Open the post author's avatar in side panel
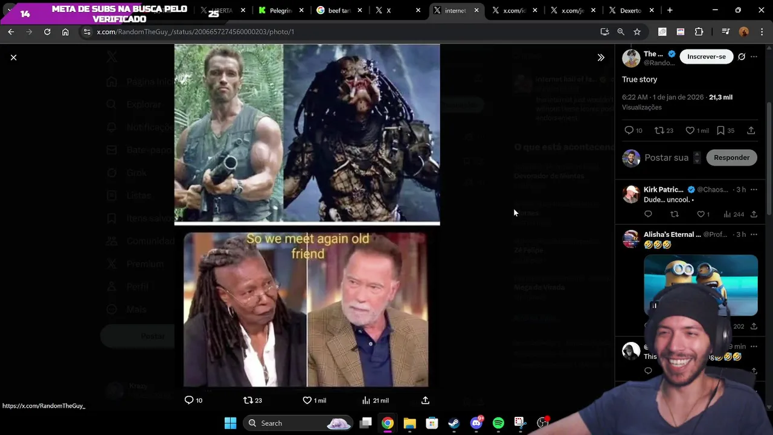Screen dimensions: 773x435 point(631,58)
